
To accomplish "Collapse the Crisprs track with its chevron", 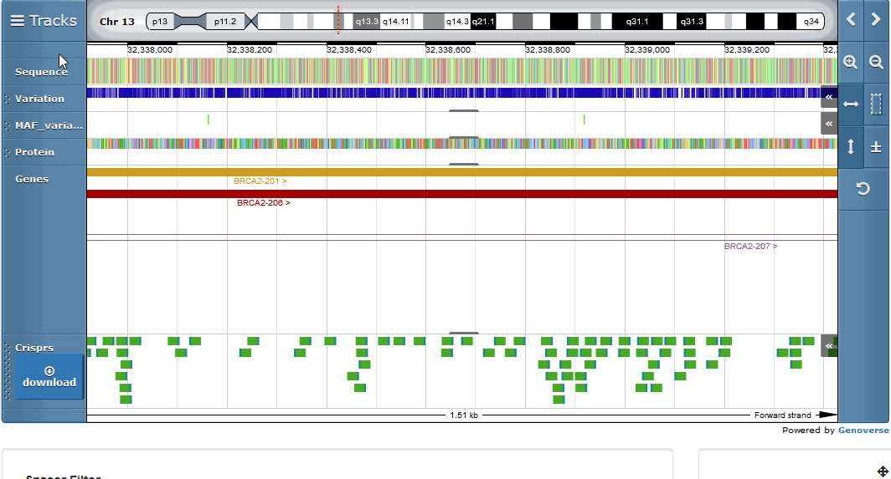I will pos(829,345).
